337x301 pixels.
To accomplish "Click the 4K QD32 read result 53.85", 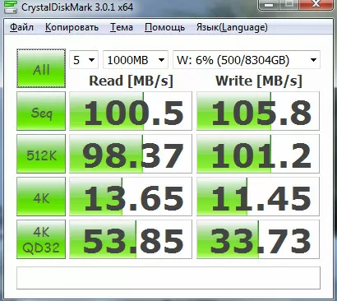I will (x=131, y=239).
